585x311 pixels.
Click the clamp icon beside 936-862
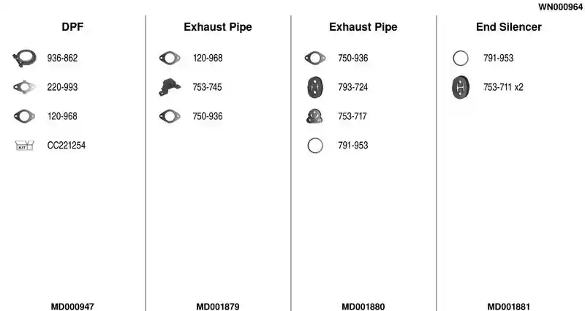click(24, 59)
